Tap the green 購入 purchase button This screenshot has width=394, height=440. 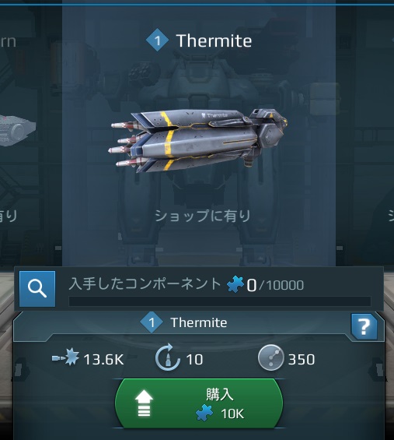tap(199, 403)
